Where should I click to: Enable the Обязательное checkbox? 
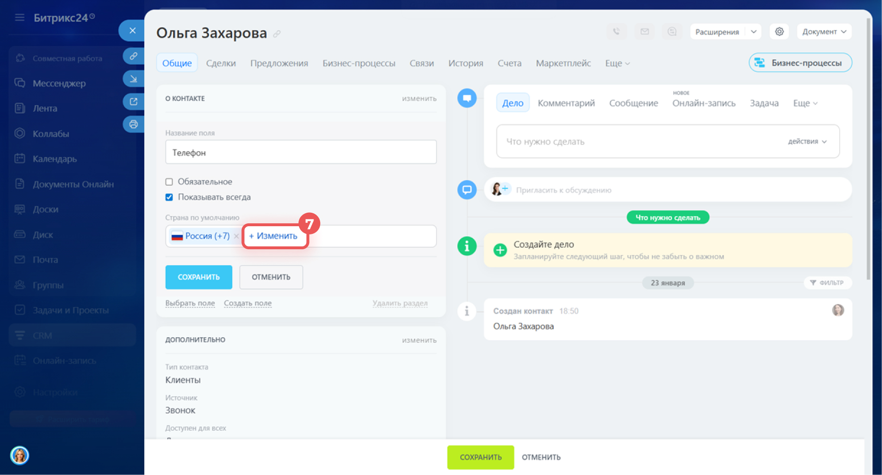tap(169, 182)
